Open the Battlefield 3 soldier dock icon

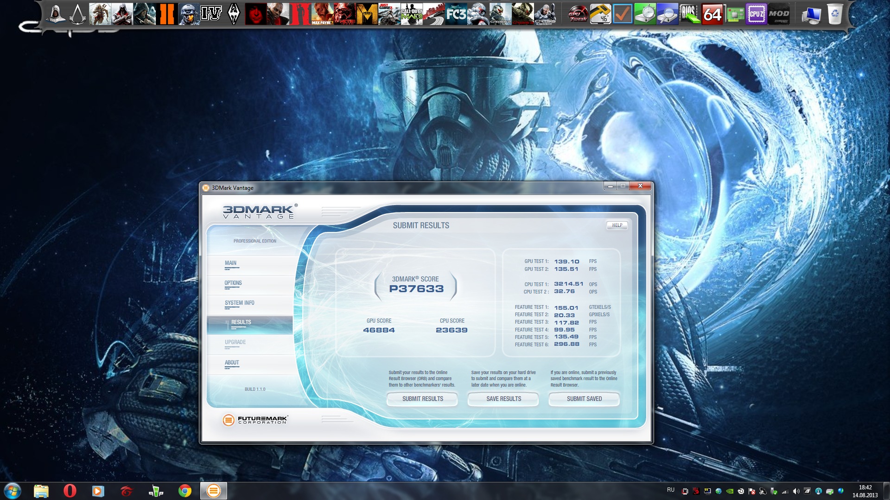tap(189, 14)
